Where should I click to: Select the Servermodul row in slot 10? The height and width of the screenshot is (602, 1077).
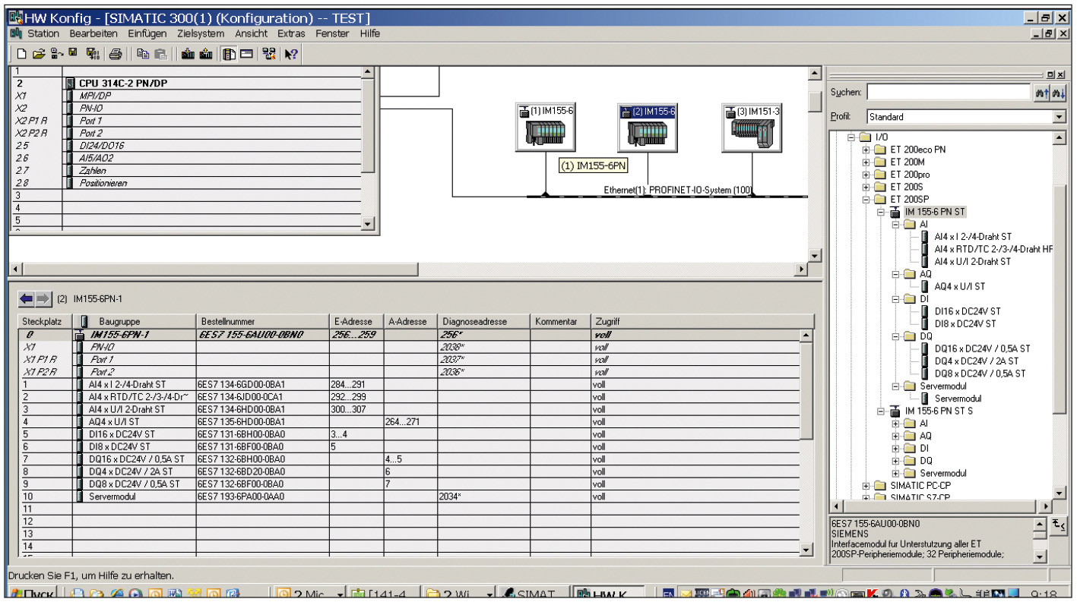[x=409, y=496]
